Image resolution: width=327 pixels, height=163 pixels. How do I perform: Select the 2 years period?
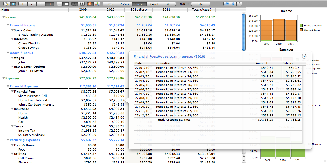point(124,4)
